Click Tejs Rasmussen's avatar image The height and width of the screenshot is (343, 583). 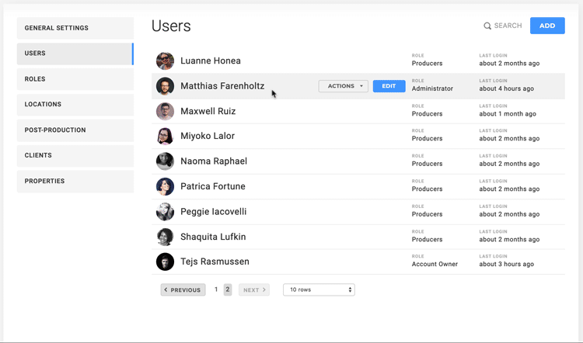click(x=165, y=262)
